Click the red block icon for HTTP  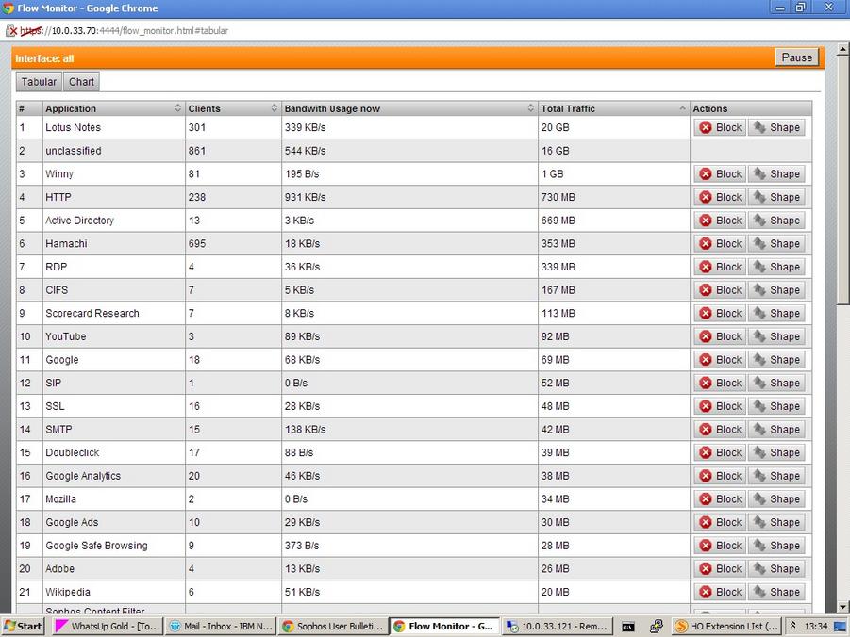click(x=706, y=197)
